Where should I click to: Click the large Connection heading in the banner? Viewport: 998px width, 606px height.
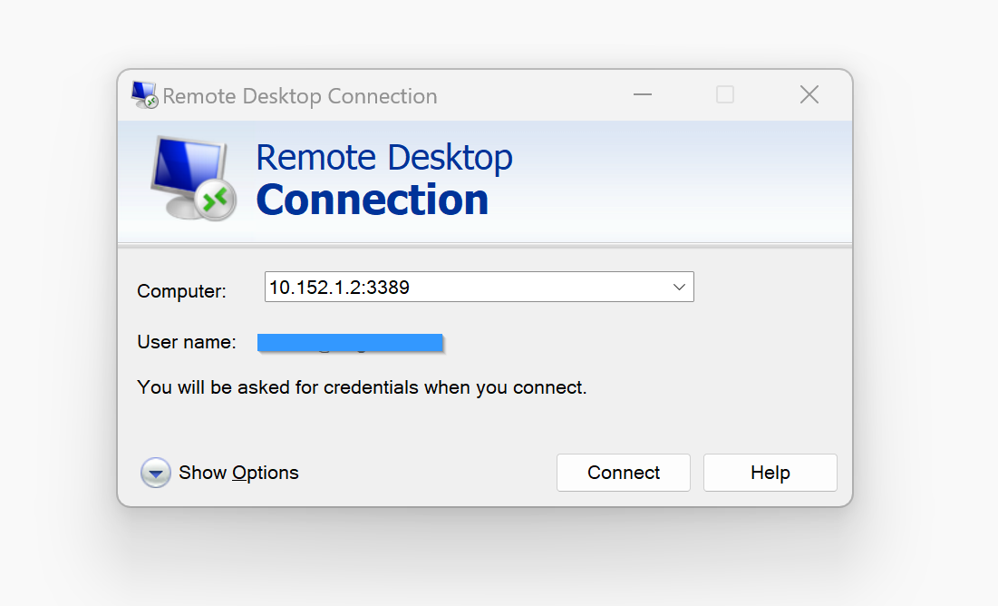coord(373,200)
